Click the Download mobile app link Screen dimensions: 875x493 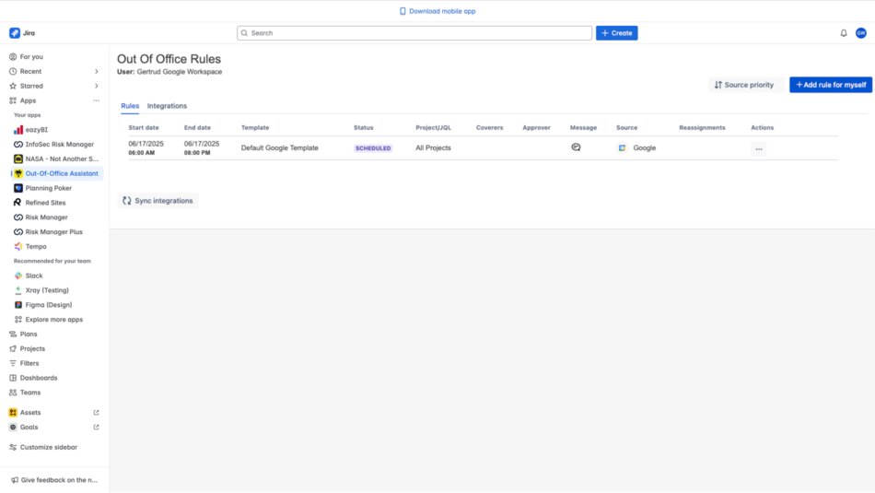(437, 11)
